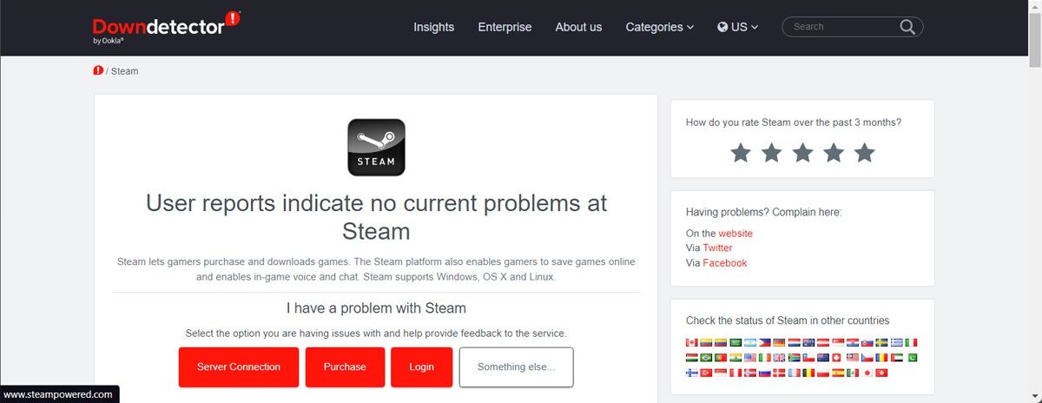The width and height of the screenshot is (1042, 403).
Task: Select the Sweden flag
Action: [x=881, y=343]
